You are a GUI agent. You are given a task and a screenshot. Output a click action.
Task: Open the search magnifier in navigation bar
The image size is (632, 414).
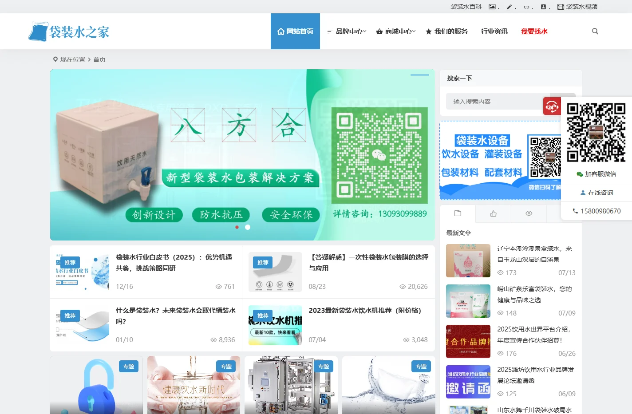(595, 31)
